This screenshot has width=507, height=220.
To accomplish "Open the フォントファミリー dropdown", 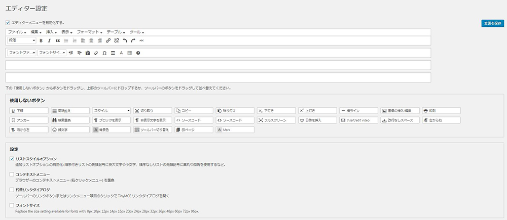I will tap(21, 53).
